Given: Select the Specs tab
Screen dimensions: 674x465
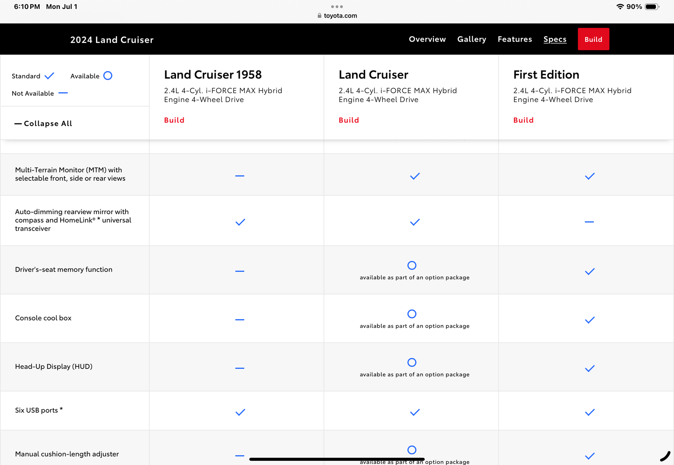Looking at the screenshot, I should point(555,39).
